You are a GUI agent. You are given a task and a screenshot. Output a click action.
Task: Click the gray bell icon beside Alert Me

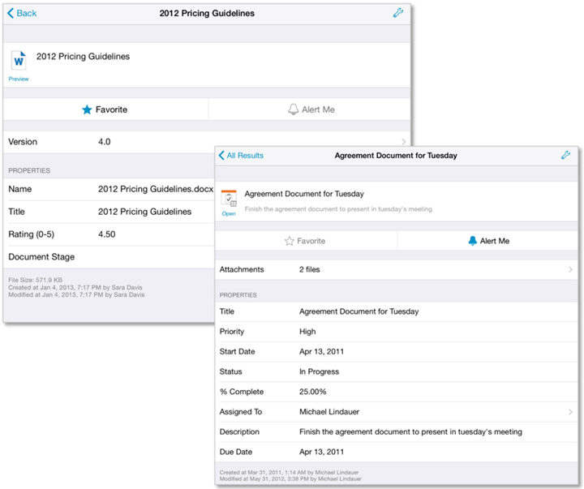pos(293,109)
